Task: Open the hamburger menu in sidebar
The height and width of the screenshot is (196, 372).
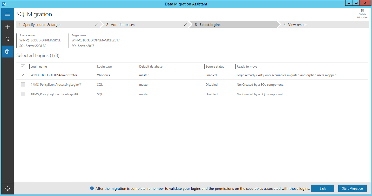Action: click(x=8, y=14)
